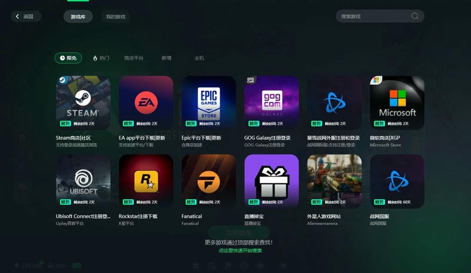Click the Epic平台下载|更新 title
The height and width of the screenshot is (273, 471).
coord(201,138)
